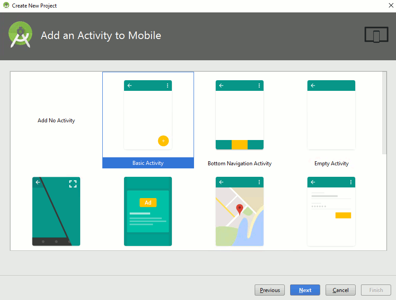Choose the Fullscreen Activity template thumbnail
The image size is (396, 300).
click(56, 211)
